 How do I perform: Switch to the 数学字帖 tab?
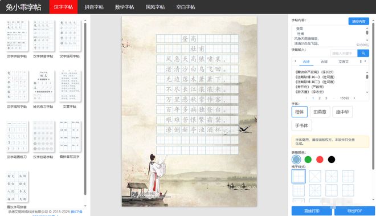click(x=124, y=7)
